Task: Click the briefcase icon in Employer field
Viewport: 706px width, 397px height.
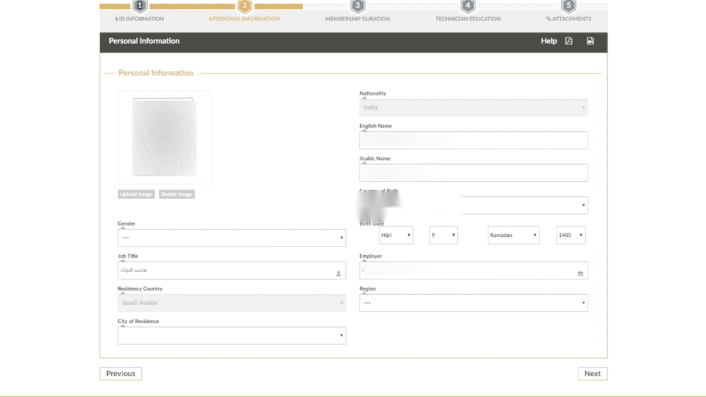Action: 580,273
